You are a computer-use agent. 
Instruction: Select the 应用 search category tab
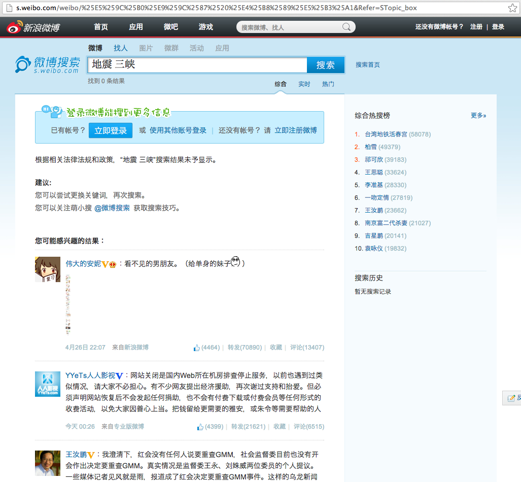coord(222,48)
